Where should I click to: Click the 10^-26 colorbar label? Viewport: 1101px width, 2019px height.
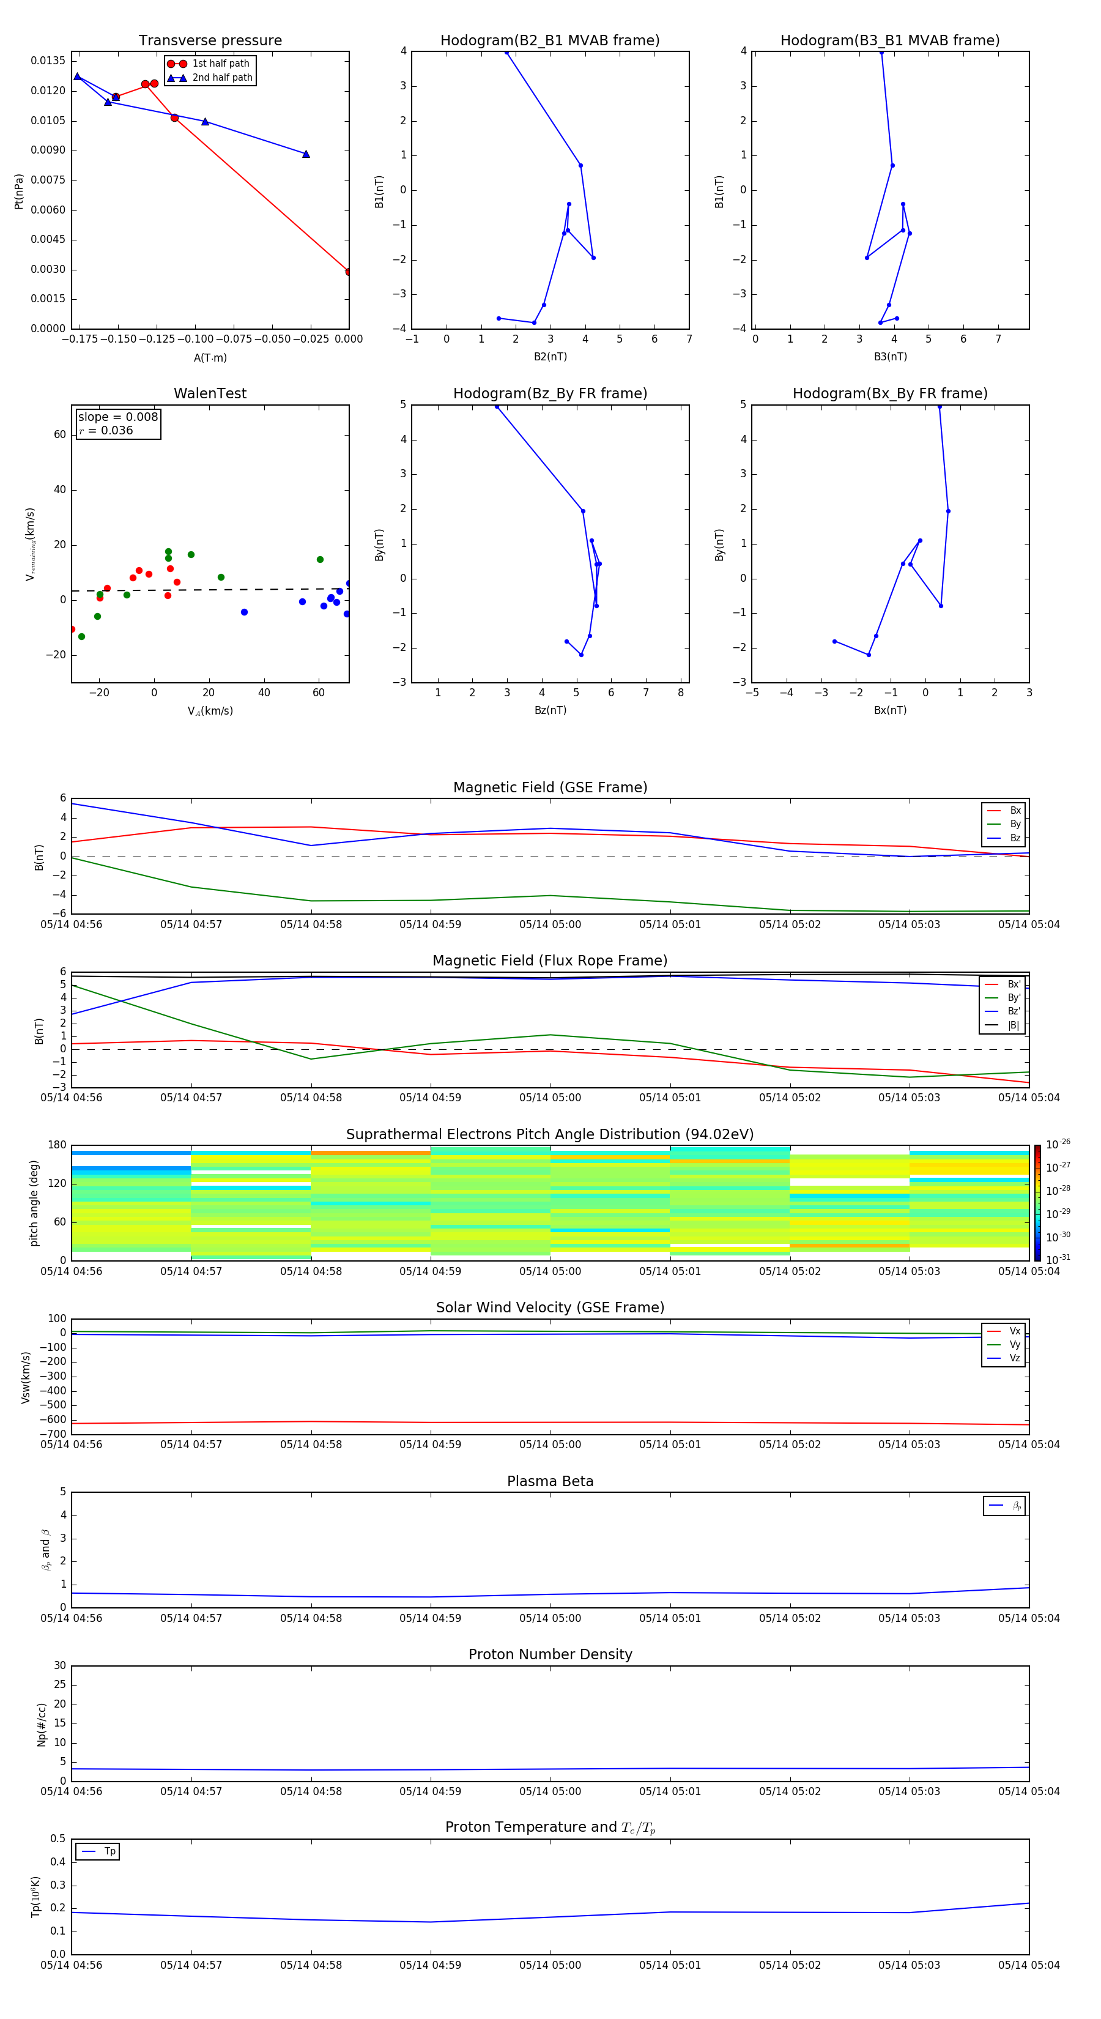click(1058, 1144)
